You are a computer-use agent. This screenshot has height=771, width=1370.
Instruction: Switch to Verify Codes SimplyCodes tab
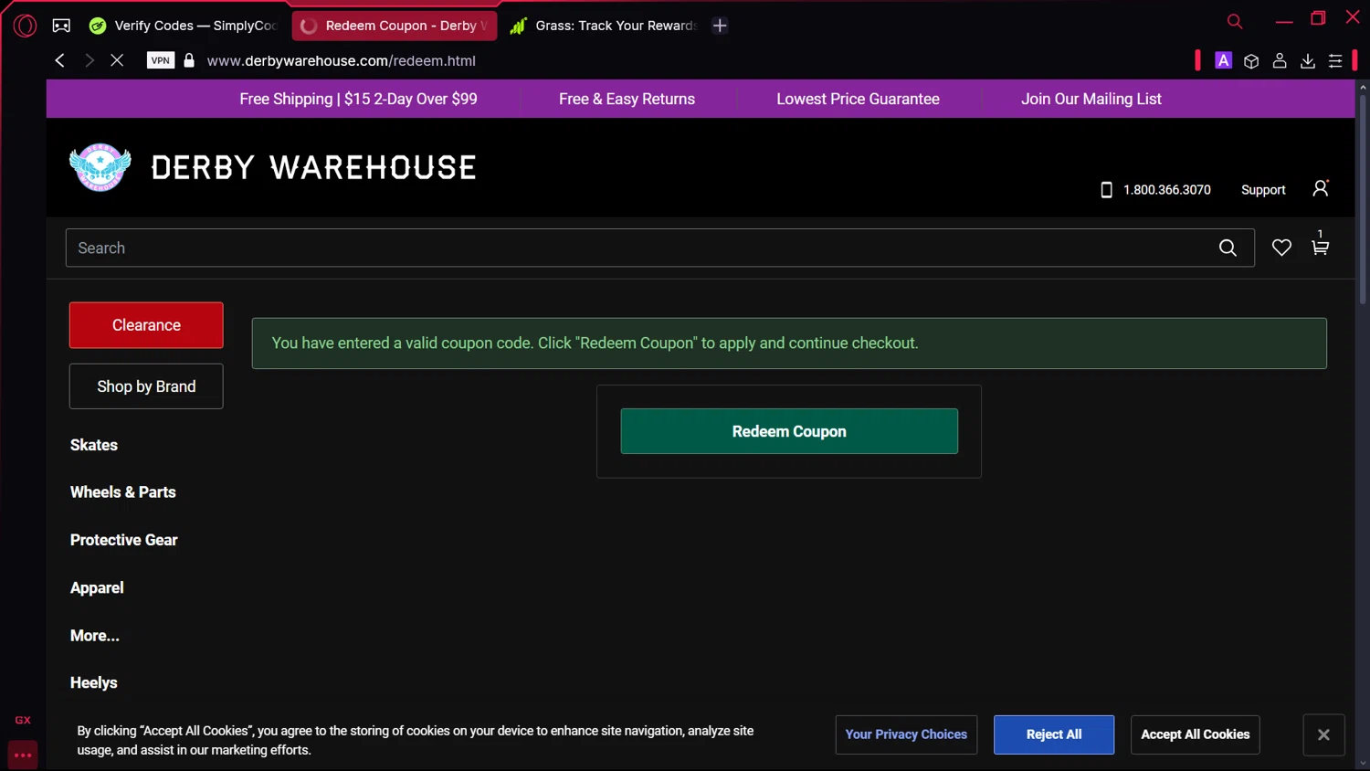[184, 26]
